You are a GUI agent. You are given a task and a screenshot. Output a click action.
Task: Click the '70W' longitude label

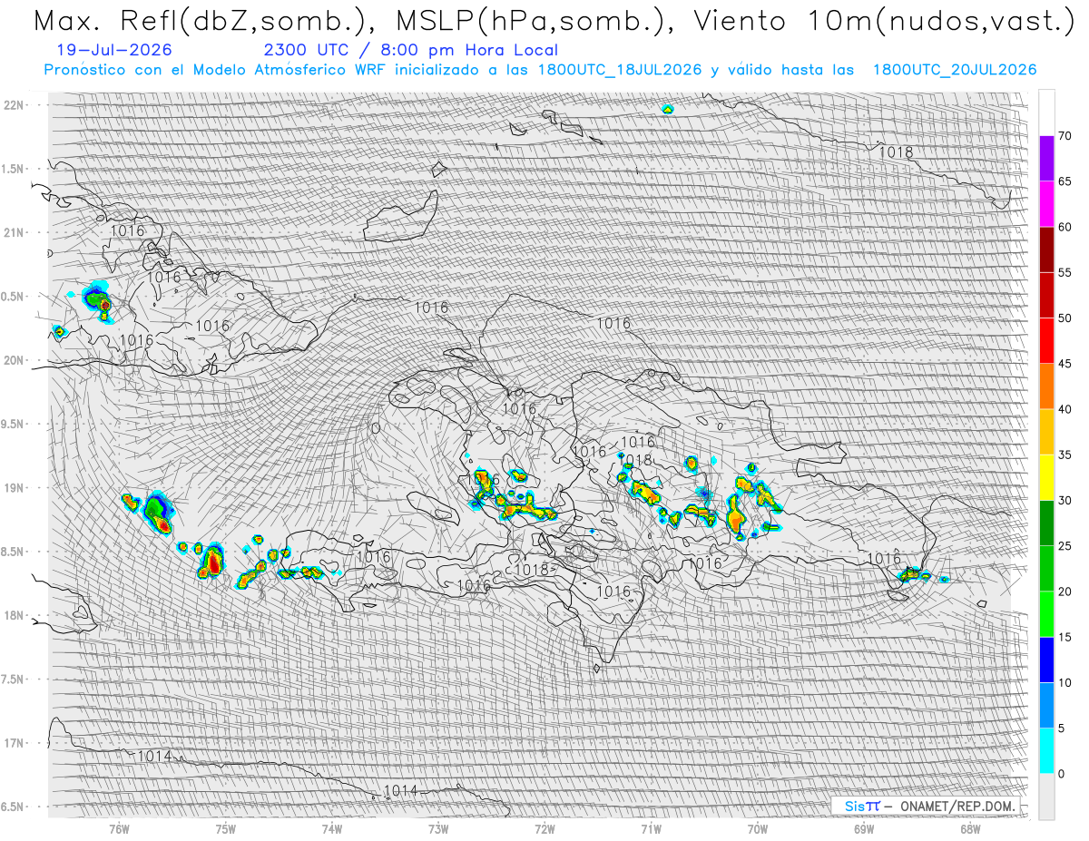point(758,828)
